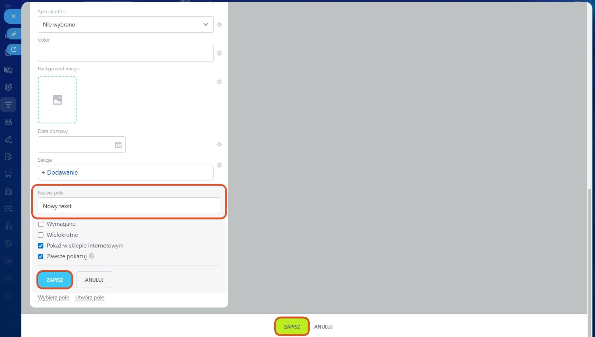
Task: Open the pen signature icon in the sidebar
Action: click(8, 140)
